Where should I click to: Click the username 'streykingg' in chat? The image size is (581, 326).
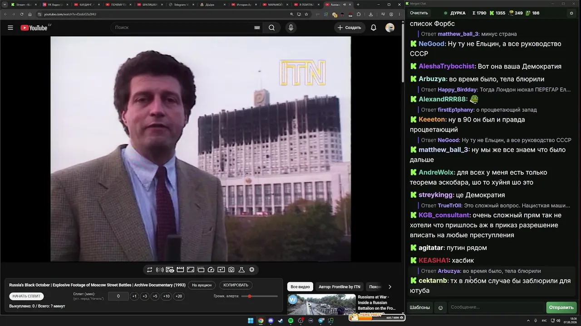436,195
